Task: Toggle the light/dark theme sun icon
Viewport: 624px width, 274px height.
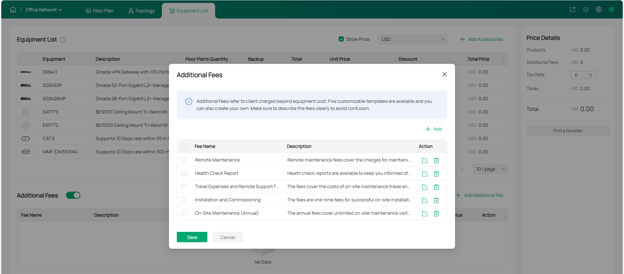Action: click(586, 10)
